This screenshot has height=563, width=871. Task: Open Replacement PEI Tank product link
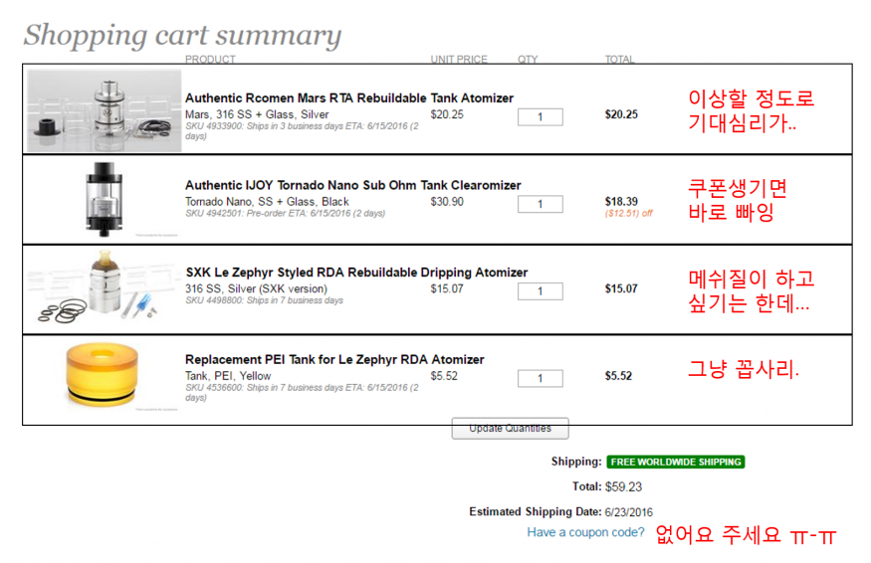pyautogui.click(x=334, y=359)
